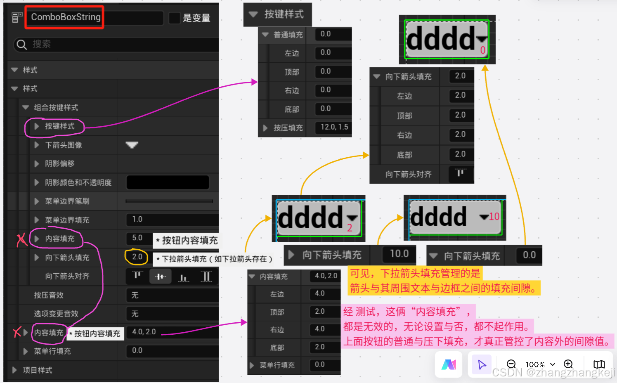617x383 pixels.
Task: Check the 是变量 checkbox
Action: (x=174, y=18)
